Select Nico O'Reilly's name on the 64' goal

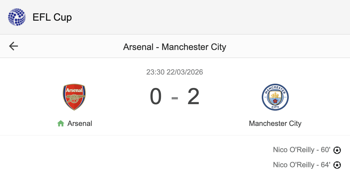pos(294,165)
